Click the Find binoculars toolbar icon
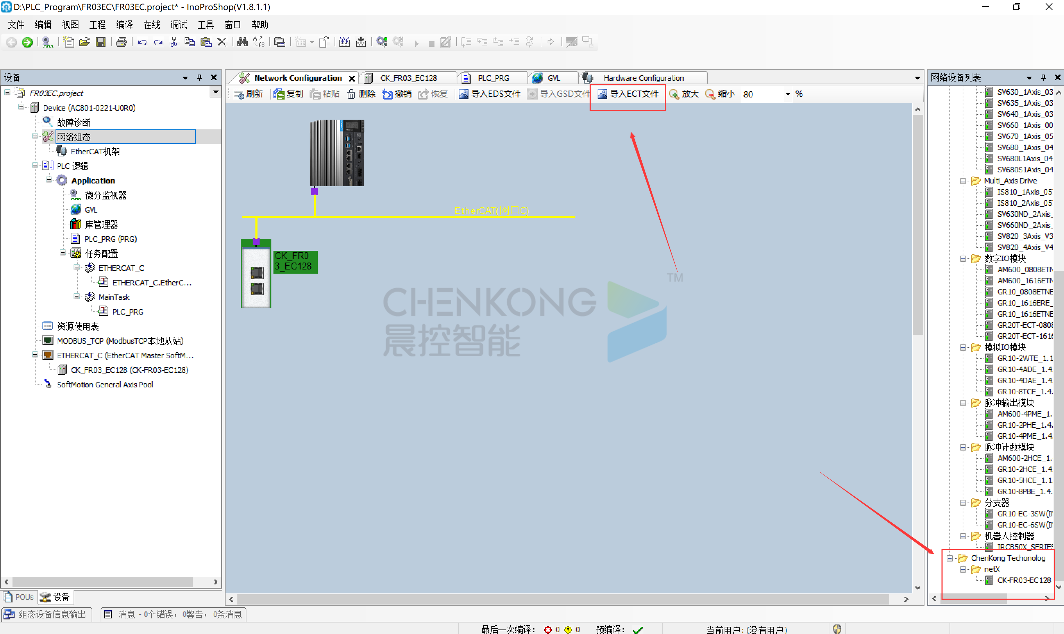Screen dimensions: 1064x634 242,42
